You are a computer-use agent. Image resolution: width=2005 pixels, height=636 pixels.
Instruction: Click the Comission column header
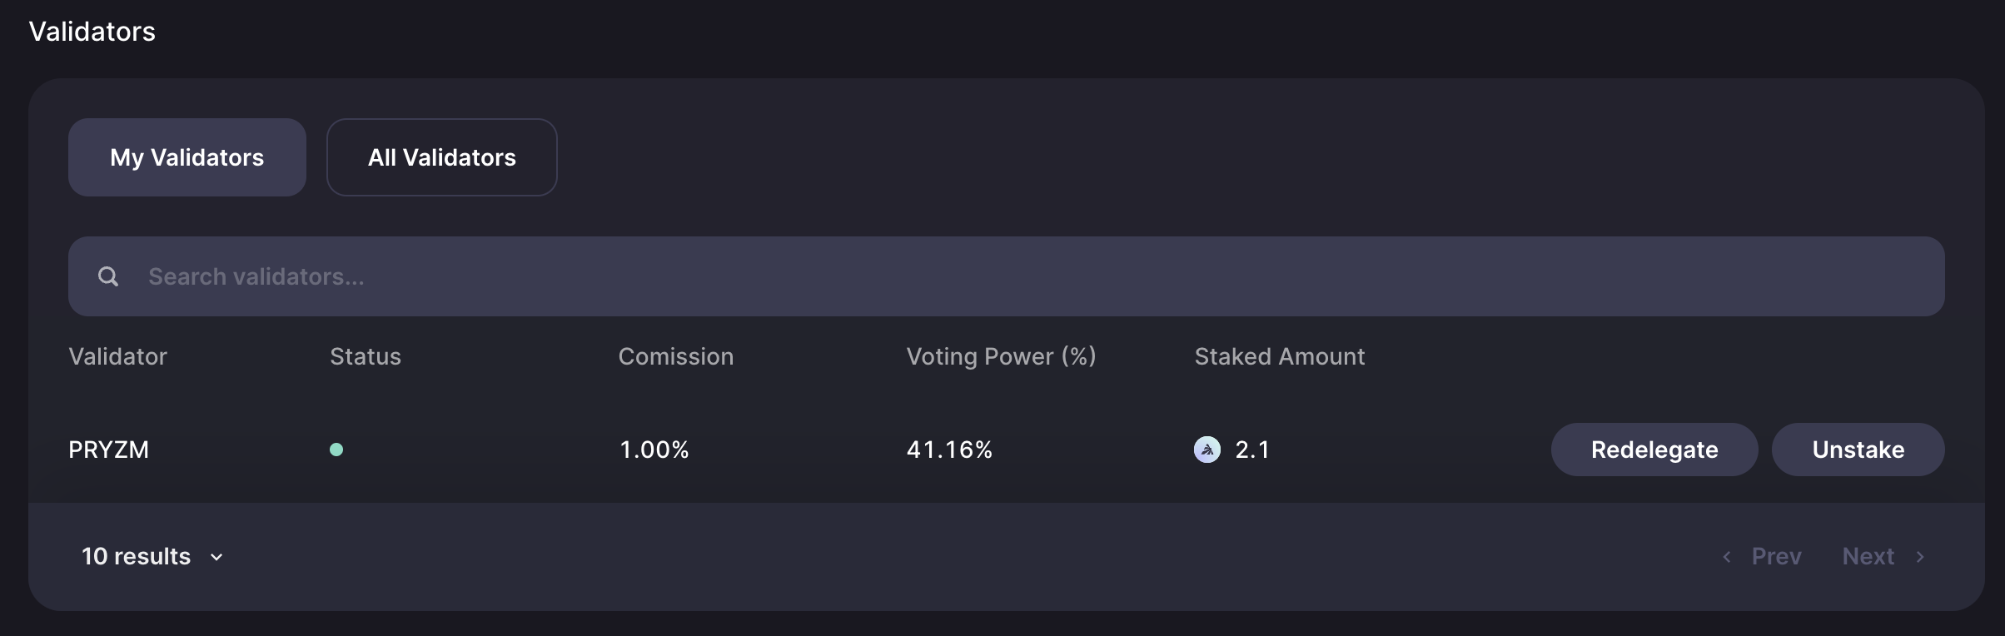676,356
